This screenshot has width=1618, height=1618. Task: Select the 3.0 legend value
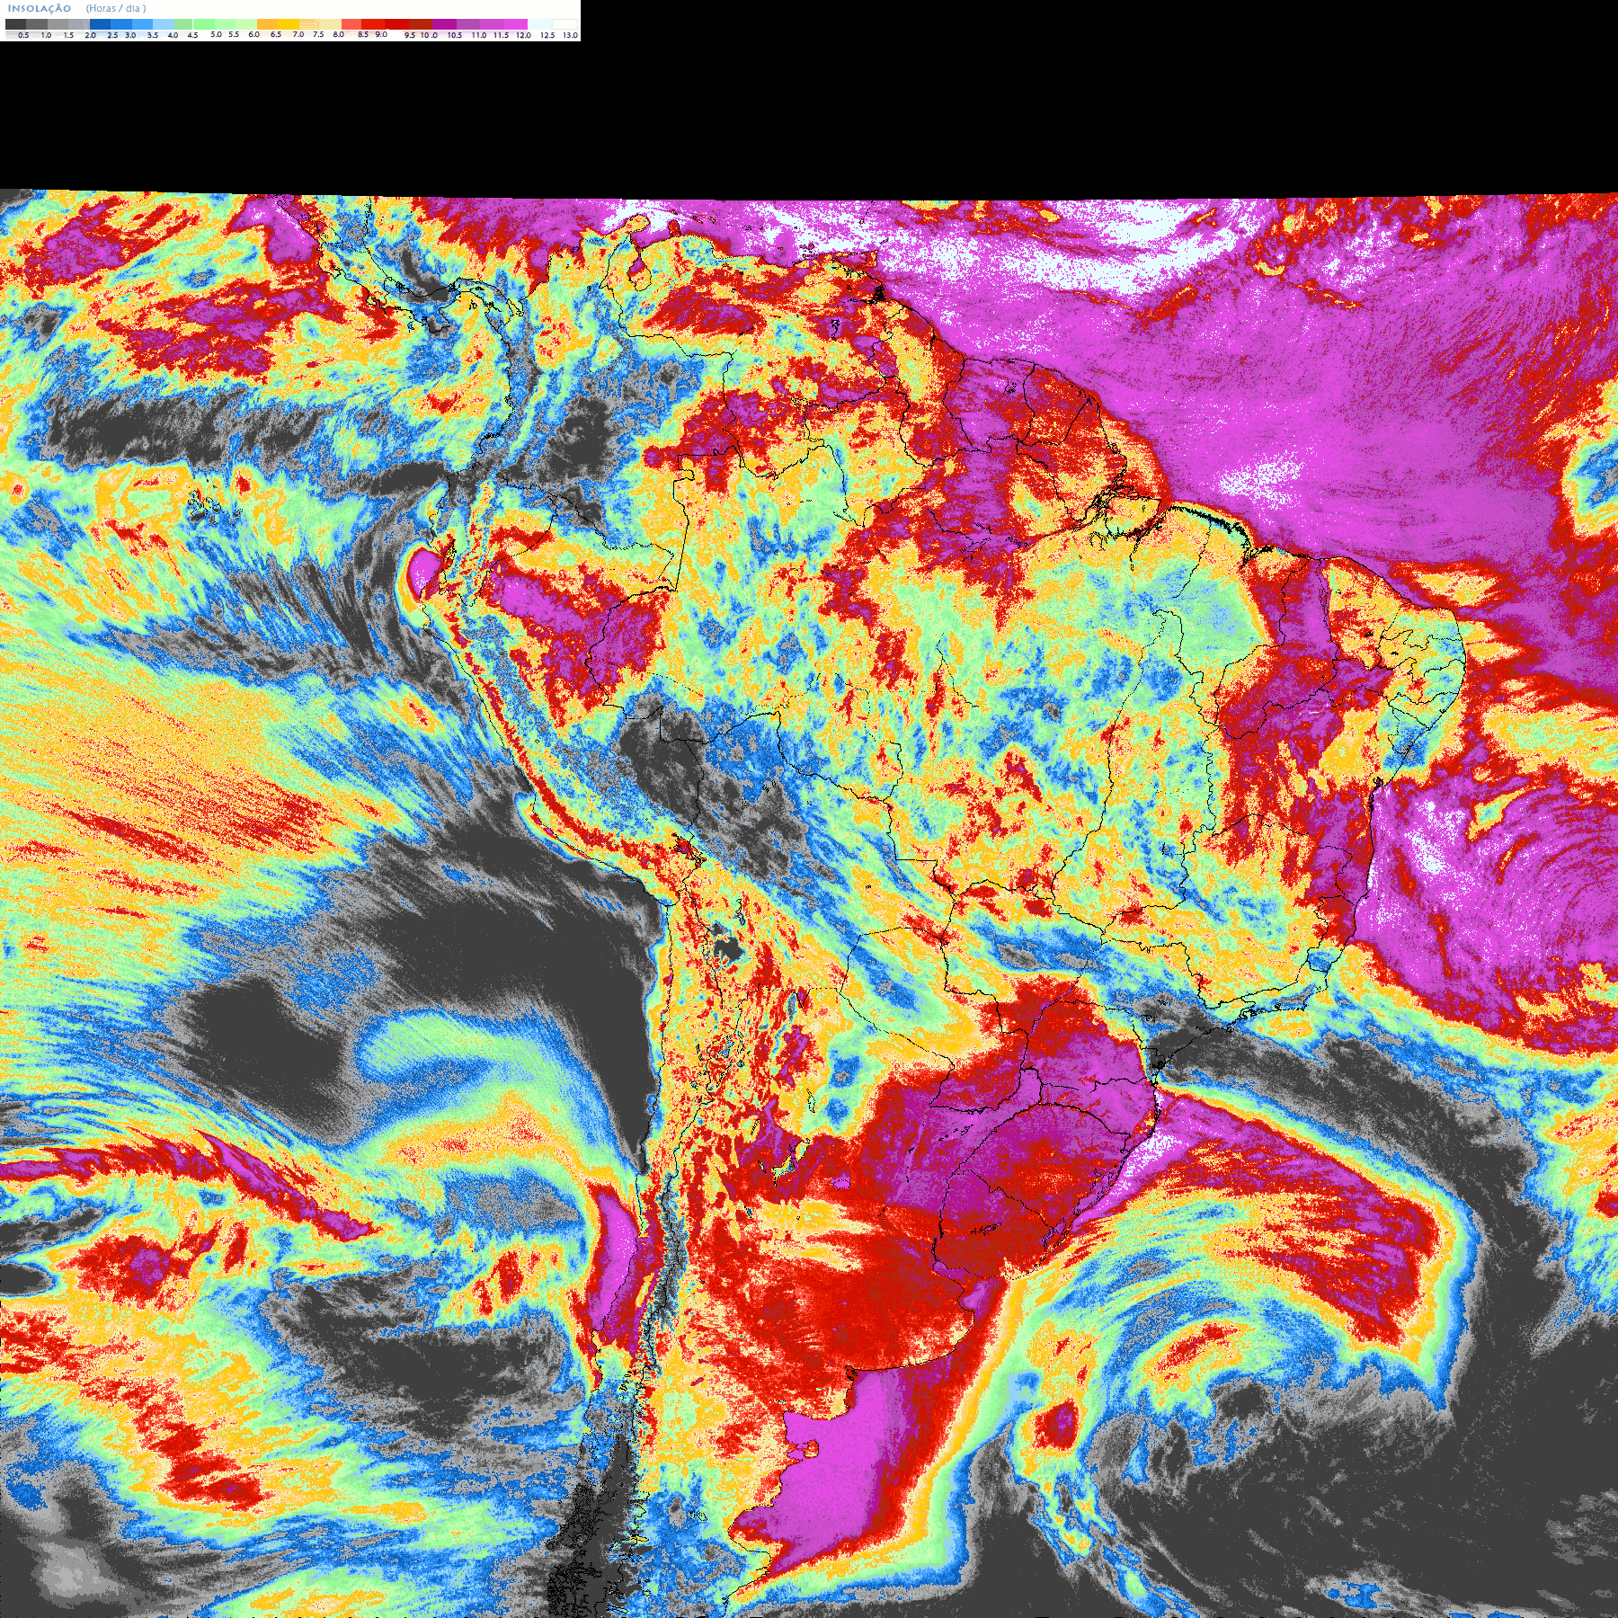(130, 35)
